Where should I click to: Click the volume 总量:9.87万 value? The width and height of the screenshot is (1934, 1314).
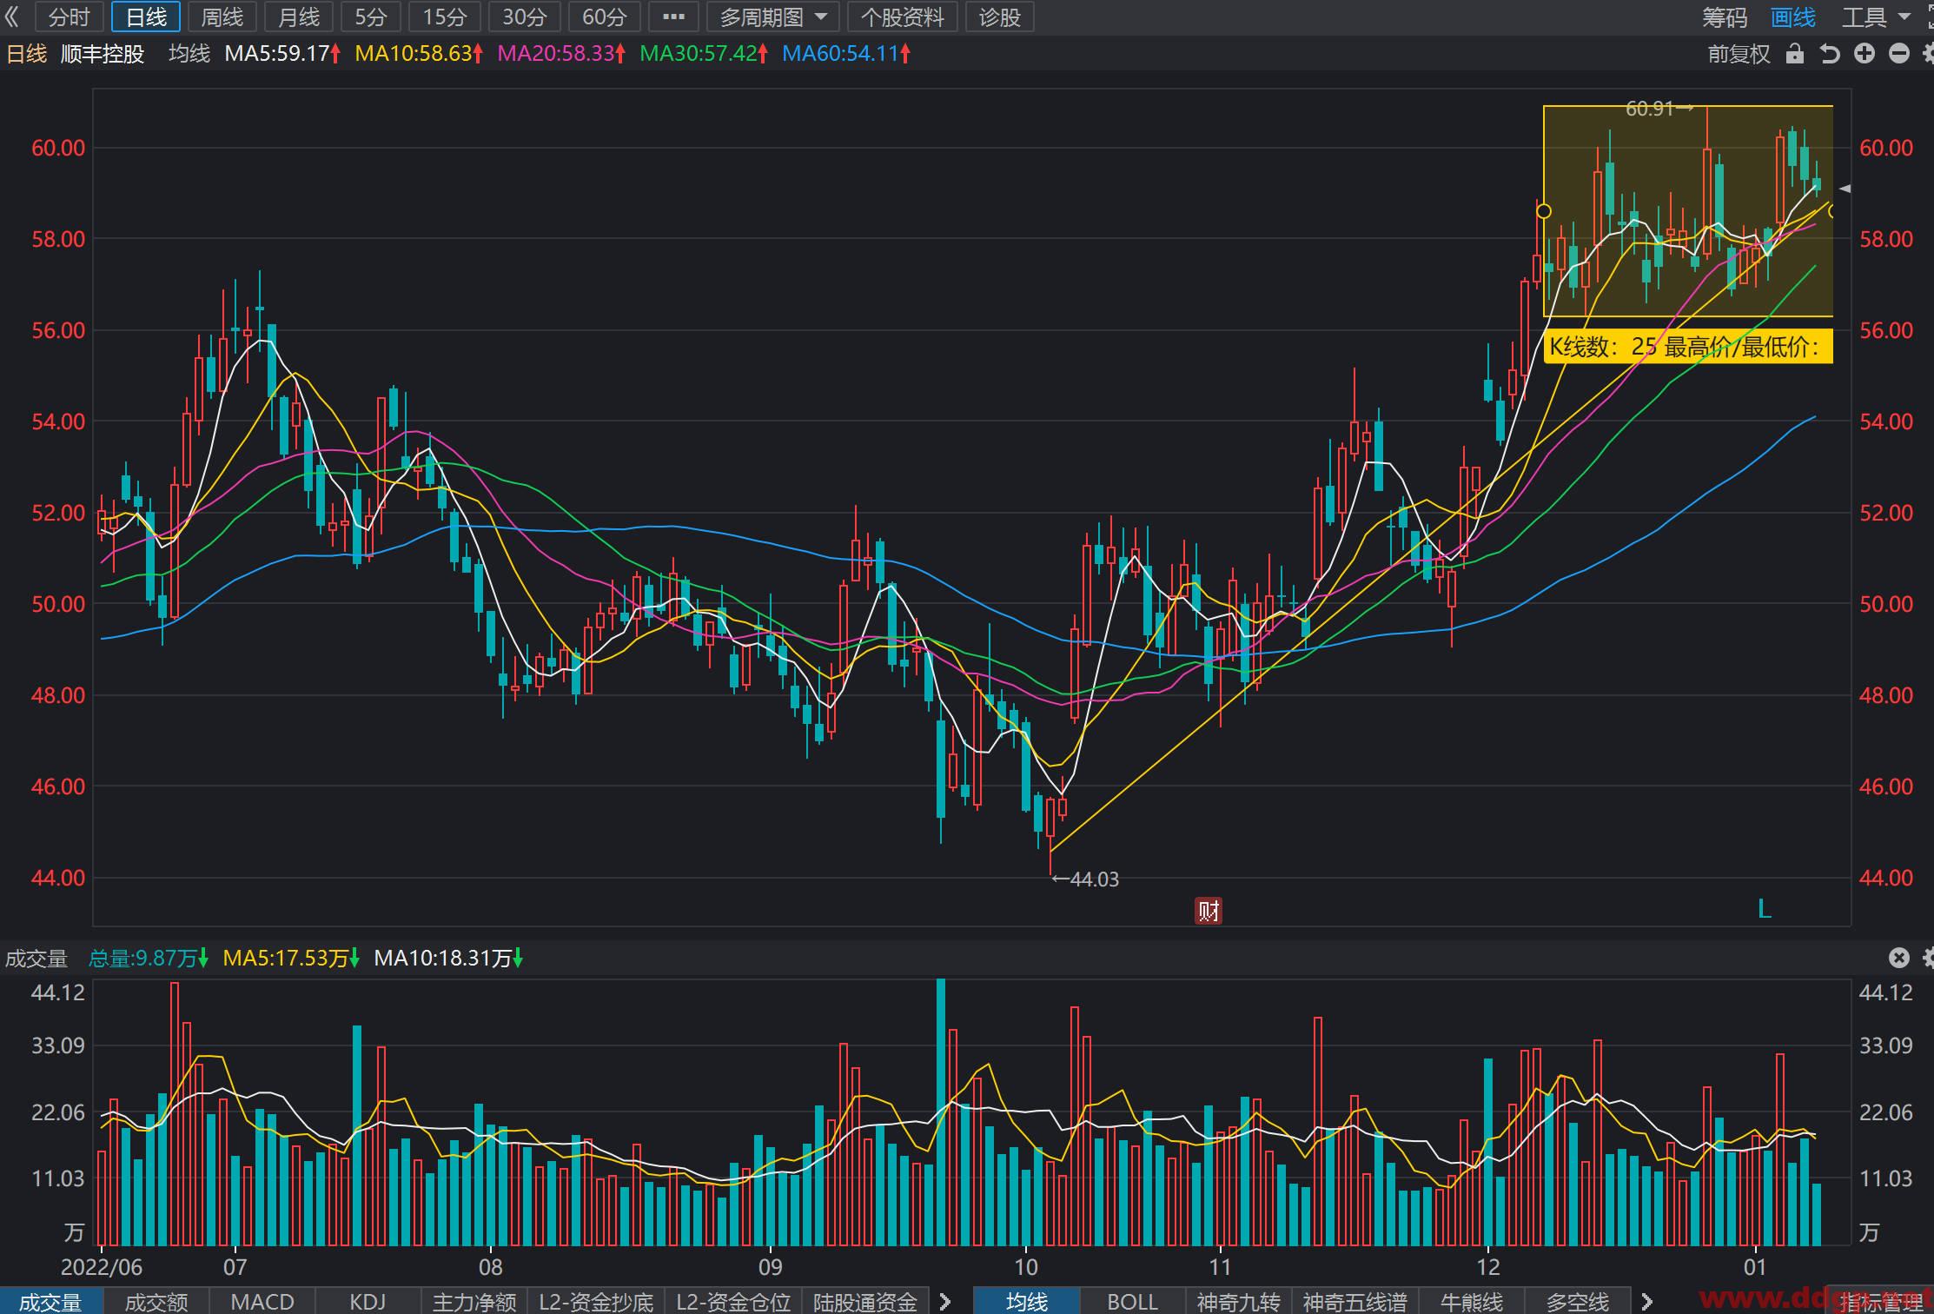click(x=148, y=959)
